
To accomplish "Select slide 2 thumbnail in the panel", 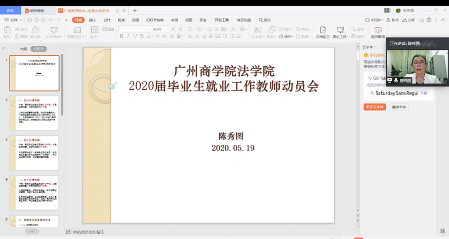I will pos(34,113).
